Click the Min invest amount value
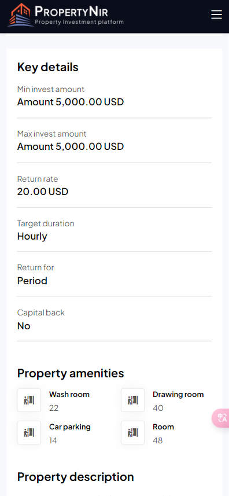Screen dimensions: 229x496 tap(71, 102)
